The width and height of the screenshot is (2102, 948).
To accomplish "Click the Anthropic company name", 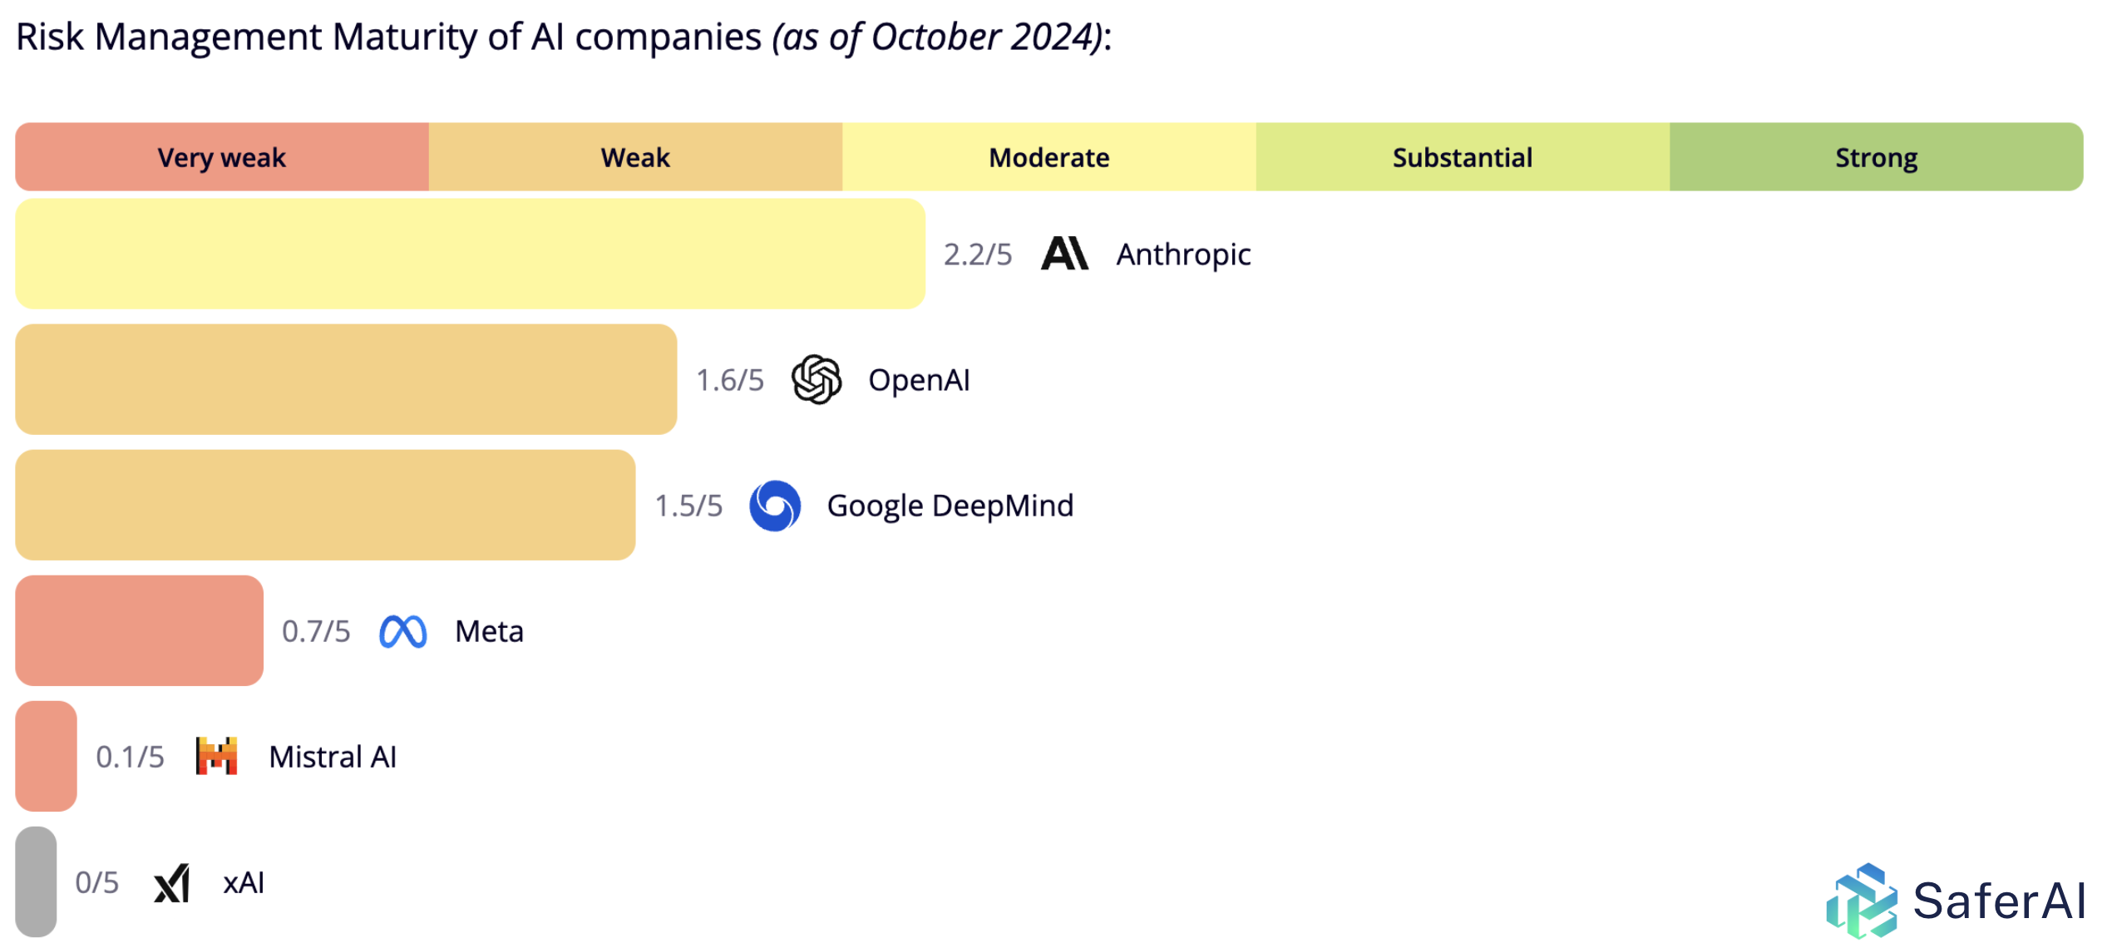I will click(1183, 254).
